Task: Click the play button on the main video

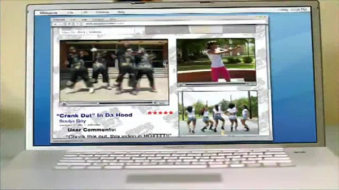Action: [64, 103]
